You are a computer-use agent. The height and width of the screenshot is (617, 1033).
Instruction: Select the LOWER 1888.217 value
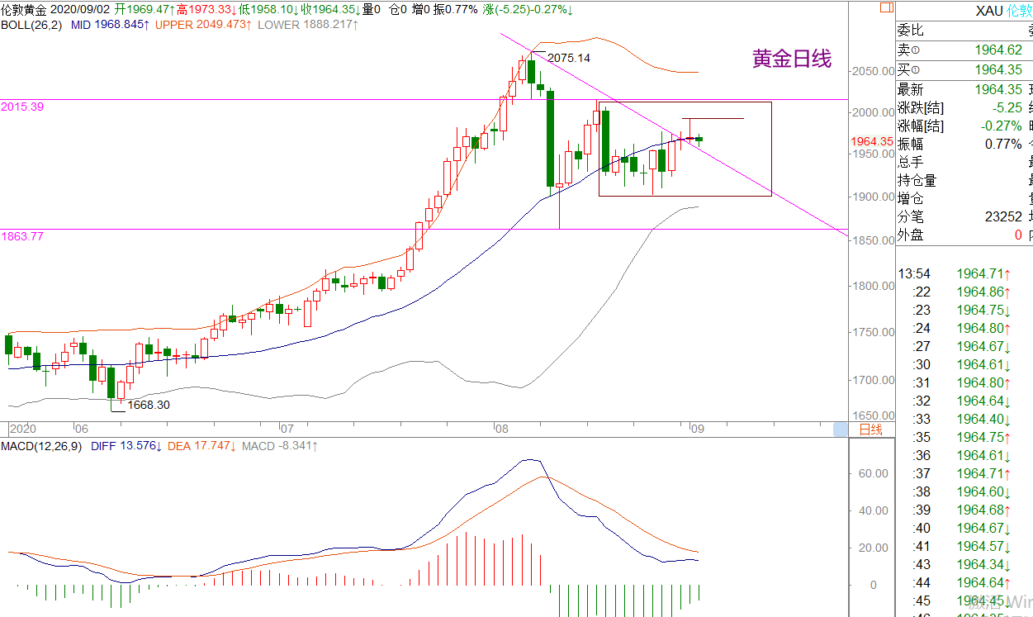click(x=308, y=25)
